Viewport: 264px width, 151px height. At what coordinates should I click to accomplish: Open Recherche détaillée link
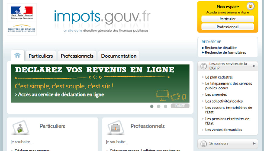tap(221, 48)
